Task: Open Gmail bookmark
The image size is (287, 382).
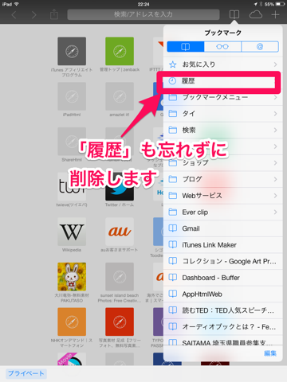Action: click(x=222, y=228)
